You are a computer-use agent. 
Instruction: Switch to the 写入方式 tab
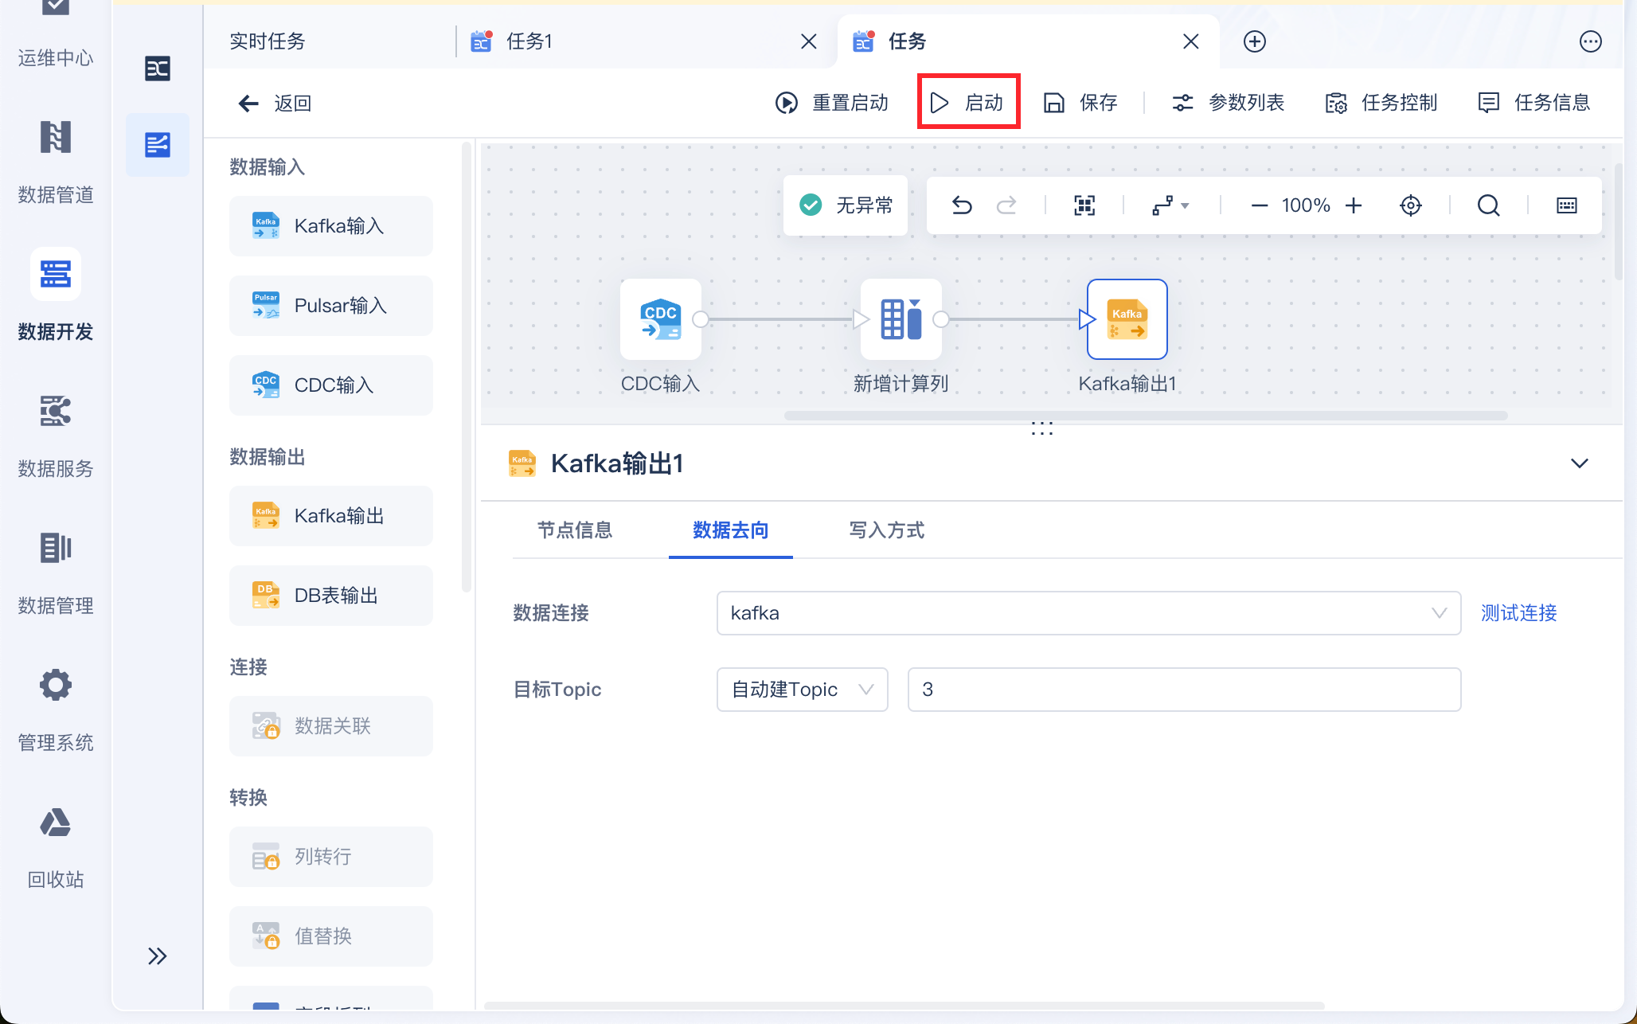point(886,530)
